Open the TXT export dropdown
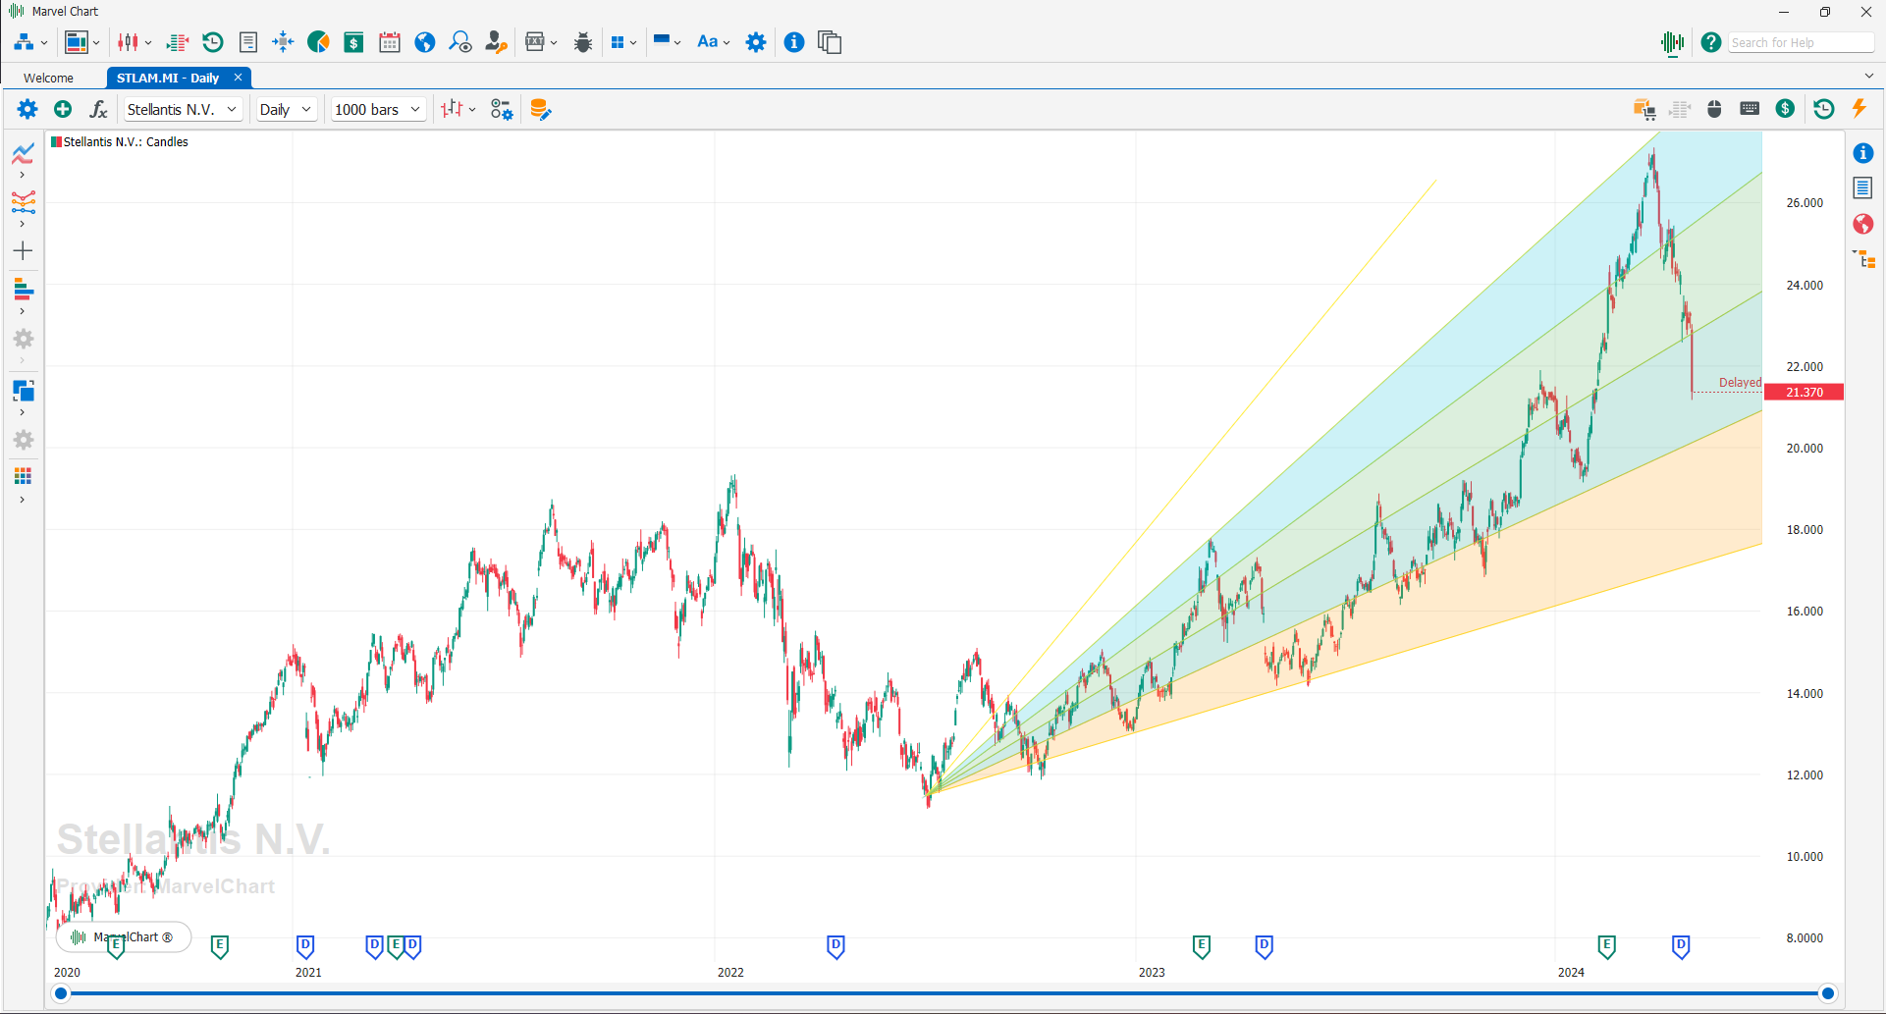1886x1014 pixels. coord(541,42)
